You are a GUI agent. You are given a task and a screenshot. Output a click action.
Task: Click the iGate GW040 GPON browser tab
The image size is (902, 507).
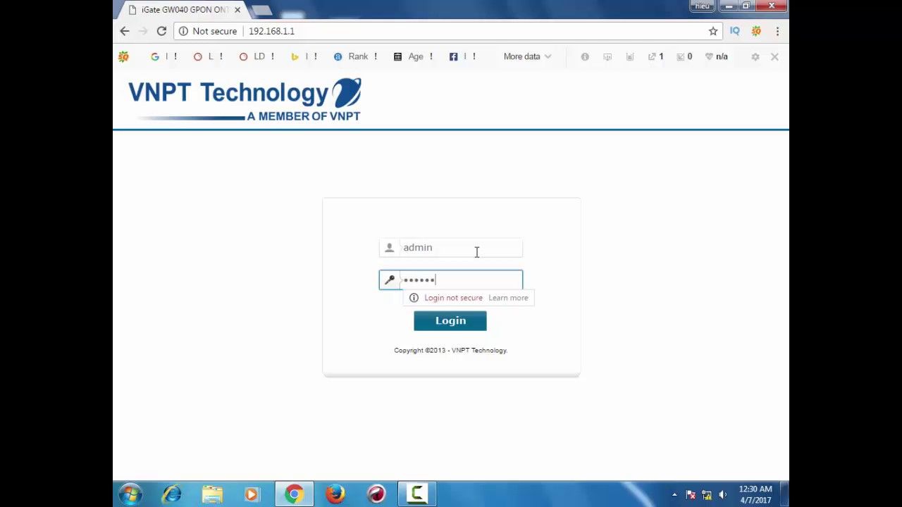pyautogui.click(x=185, y=10)
